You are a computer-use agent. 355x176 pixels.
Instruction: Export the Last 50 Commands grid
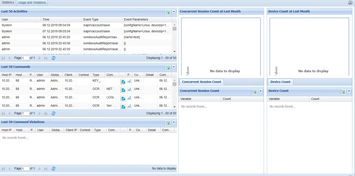(x=168, y=68)
